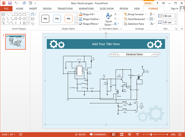Open the Transitions tab
Screen dimensions: 185x137
tap(65, 8)
